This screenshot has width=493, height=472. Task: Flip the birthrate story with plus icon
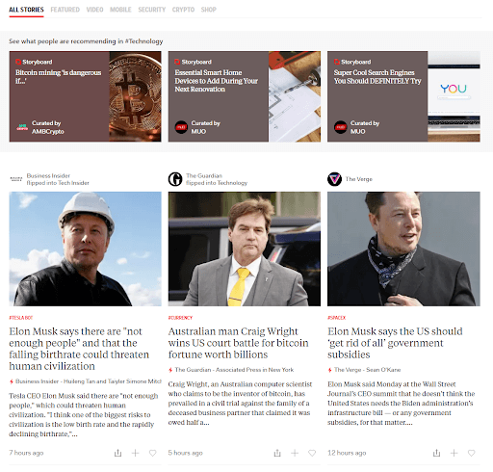point(135,453)
